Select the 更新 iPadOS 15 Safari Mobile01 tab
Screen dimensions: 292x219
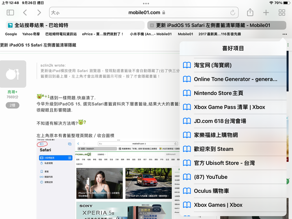(x=217, y=25)
